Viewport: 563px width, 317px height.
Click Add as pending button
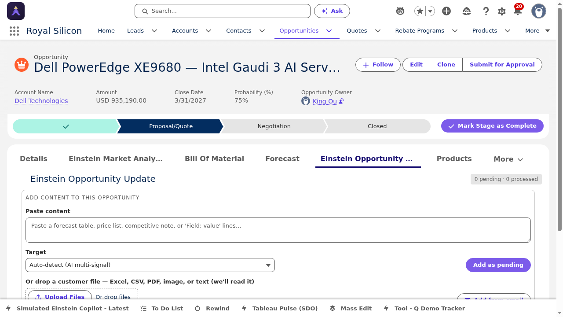(498, 265)
